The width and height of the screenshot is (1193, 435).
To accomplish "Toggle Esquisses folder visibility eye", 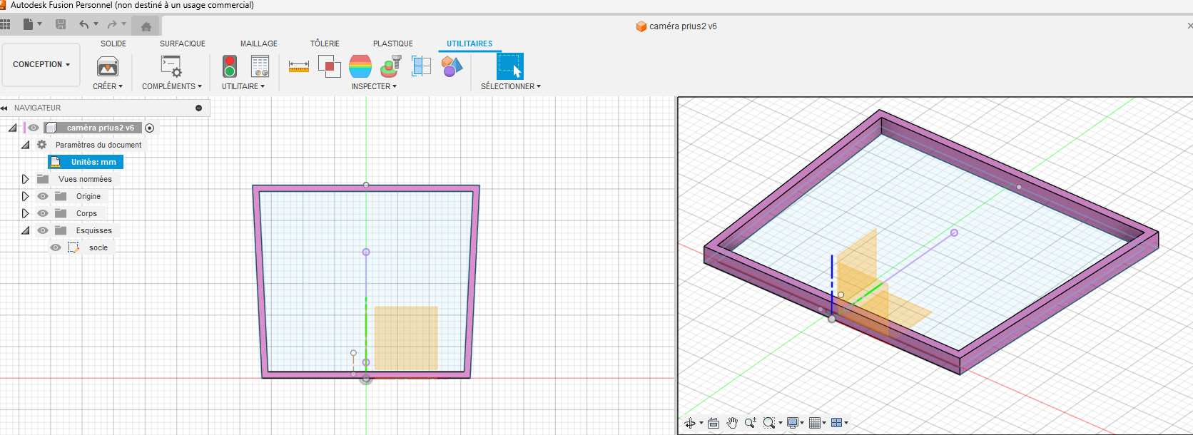I will click(43, 230).
